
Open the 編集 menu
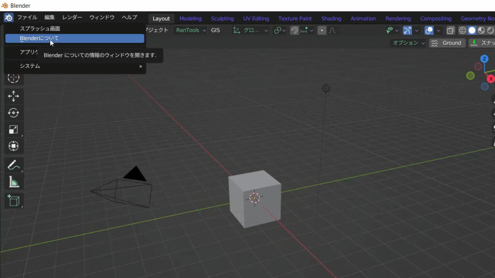[50, 17]
